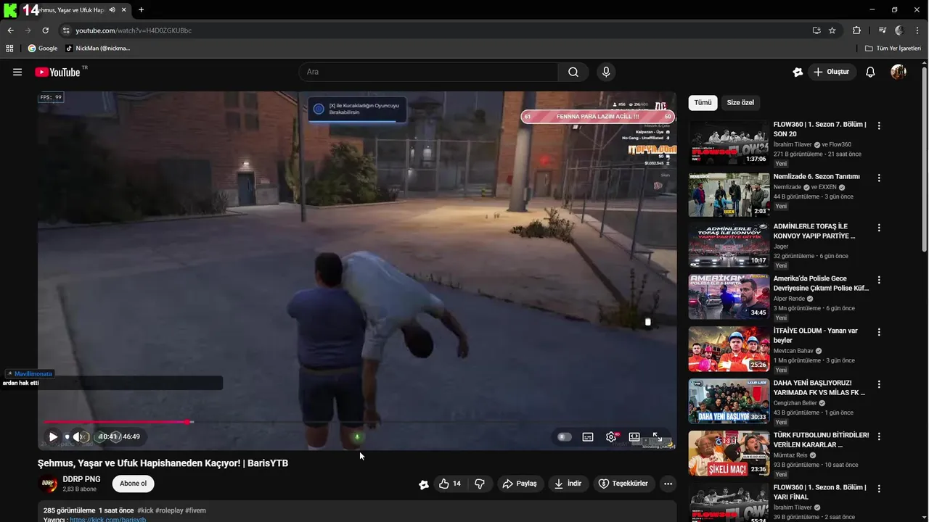Enter fullscreen from the video player
The image size is (929, 522).
point(656,436)
